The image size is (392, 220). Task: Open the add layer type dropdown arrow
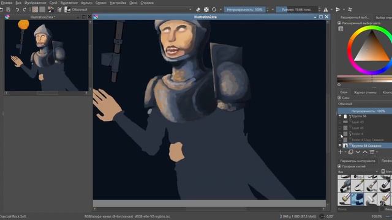pyautogui.click(x=345, y=152)
